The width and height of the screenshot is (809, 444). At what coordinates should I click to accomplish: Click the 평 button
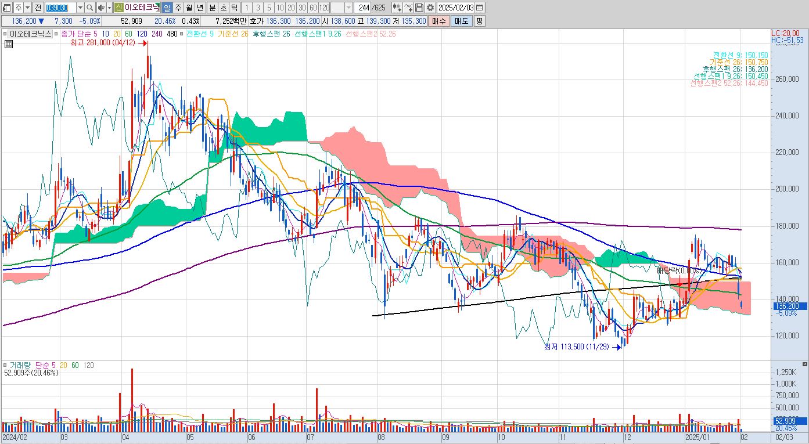pyautogui.click(x=479, y=21)
